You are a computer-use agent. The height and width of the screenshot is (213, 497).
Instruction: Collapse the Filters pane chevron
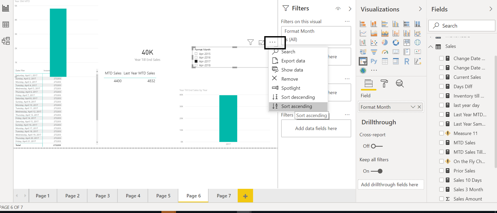tap(350, 9)
